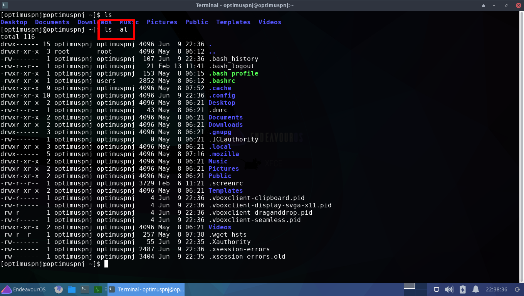
Task: Click the size 3729 on .screenrc row
Action: click(147, 183)
